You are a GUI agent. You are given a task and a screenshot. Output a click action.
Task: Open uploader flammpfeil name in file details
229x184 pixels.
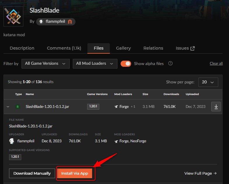pos(26,141)
